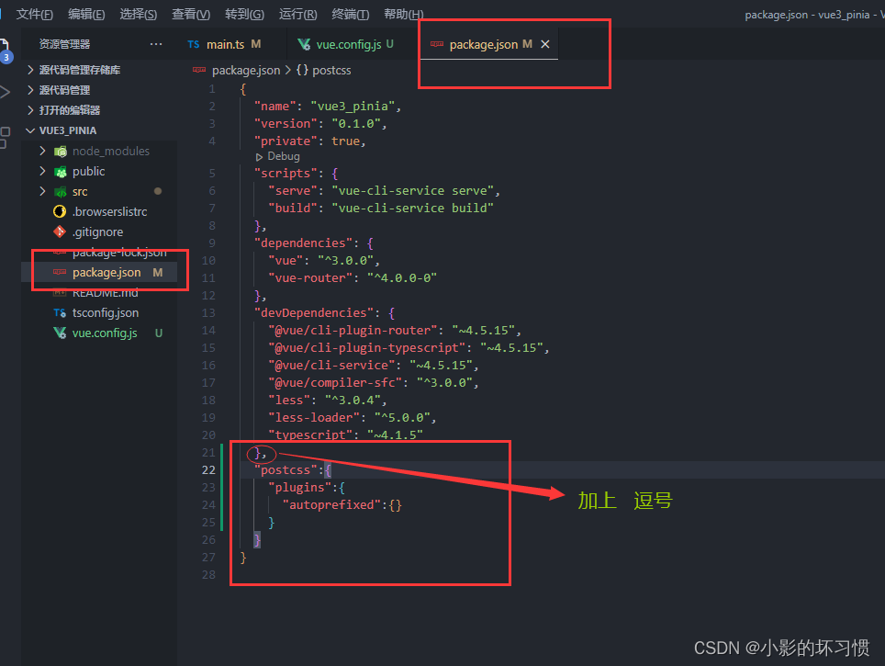The width and height of the screenshot is (885, 666).
Task: Click the npm icon in the breadcrumb bar
Action: (x=199, y=69)
